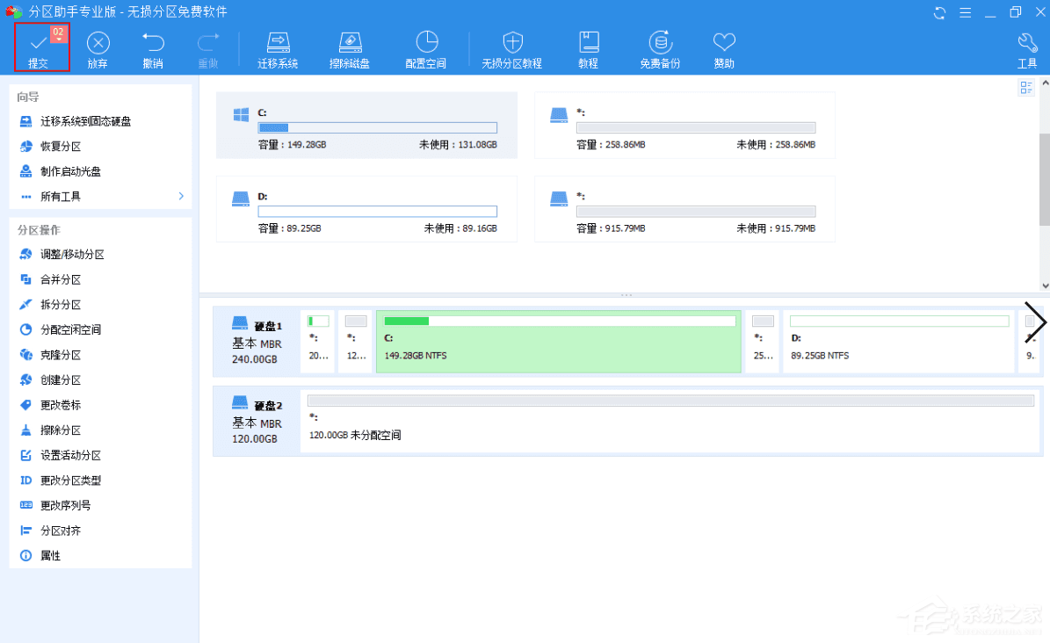This screenshot has width=1050, height=643.
Task: Select the D: partition card in list
Action: point(366,209)
